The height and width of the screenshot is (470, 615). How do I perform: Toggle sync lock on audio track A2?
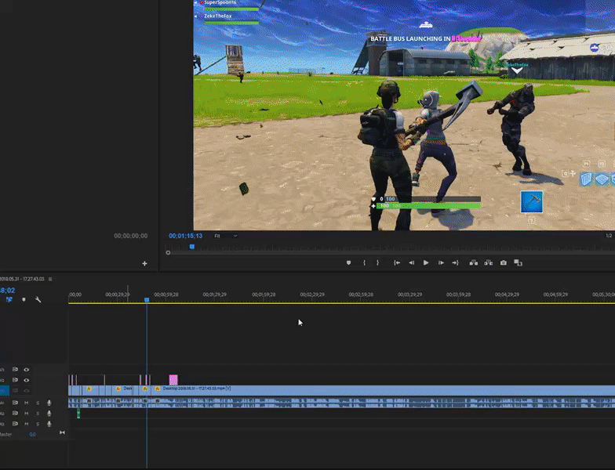[15, 414]
